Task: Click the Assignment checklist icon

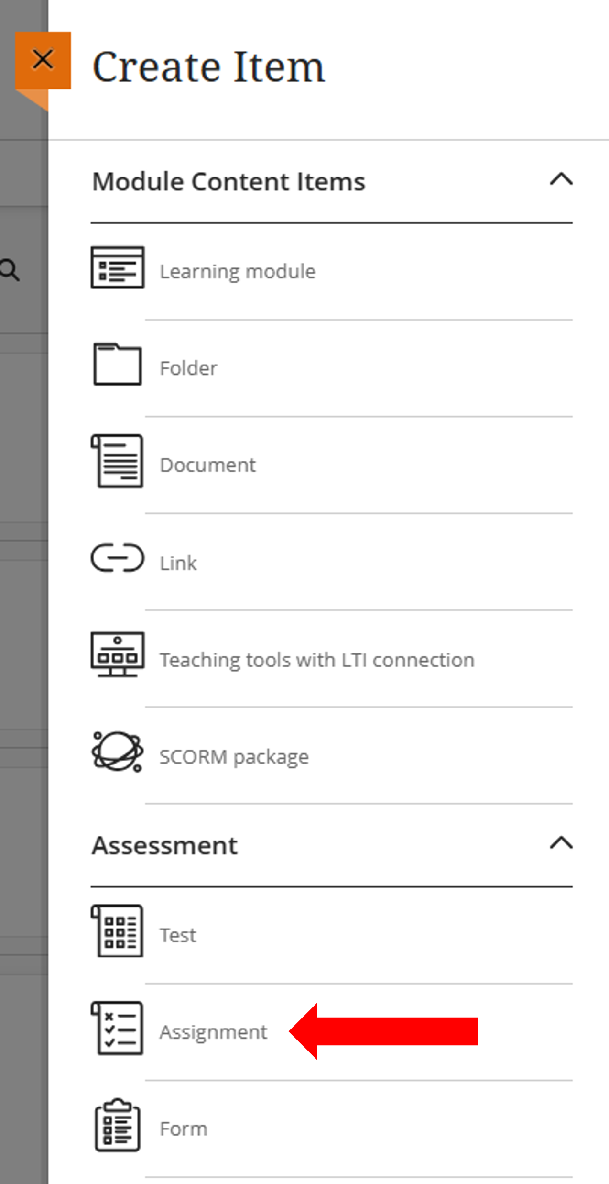Action: pos(117,1028)
